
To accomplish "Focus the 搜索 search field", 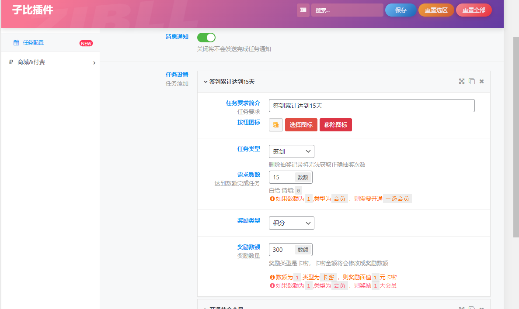I will click(x=347, y=10).
